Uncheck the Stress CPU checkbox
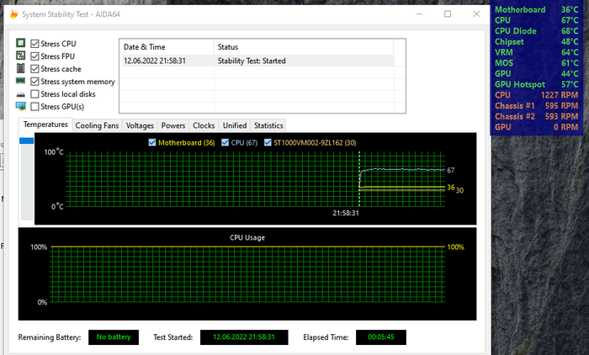The height and width of the screenshot is (355, 589). click(34, 44)
